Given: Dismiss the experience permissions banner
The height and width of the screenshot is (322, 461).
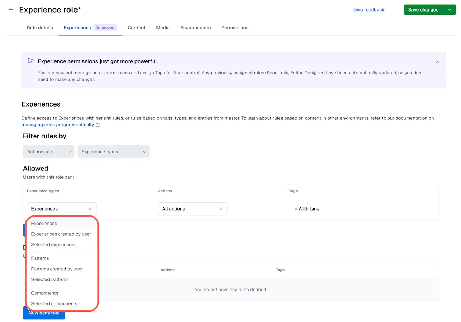Looking at the screenshot, I should click(437, 61).
